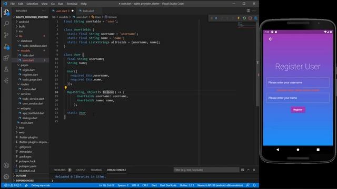Click the feedback icon in status bar

248,185
